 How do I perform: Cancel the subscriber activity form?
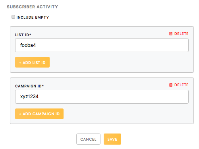coord(88,139)
